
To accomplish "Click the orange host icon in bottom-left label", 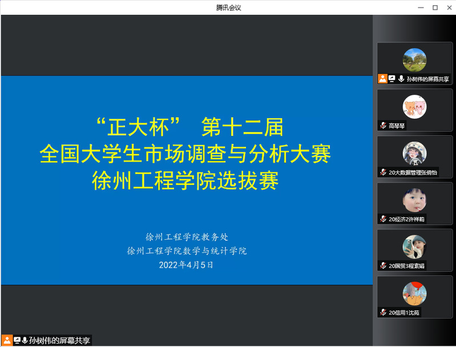I will (7, 340).
